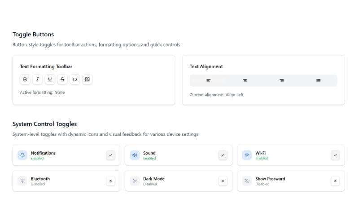
Task: Select Justify alignment option
Action: coord(318,81)
